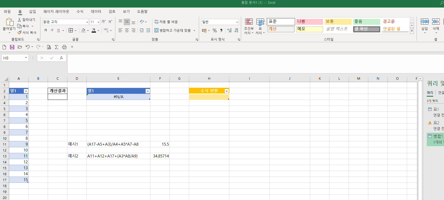Viewport: 444px width, 200px height.
Task: Open the font size dropdown showing 11
Action: [x=98, y=22]
